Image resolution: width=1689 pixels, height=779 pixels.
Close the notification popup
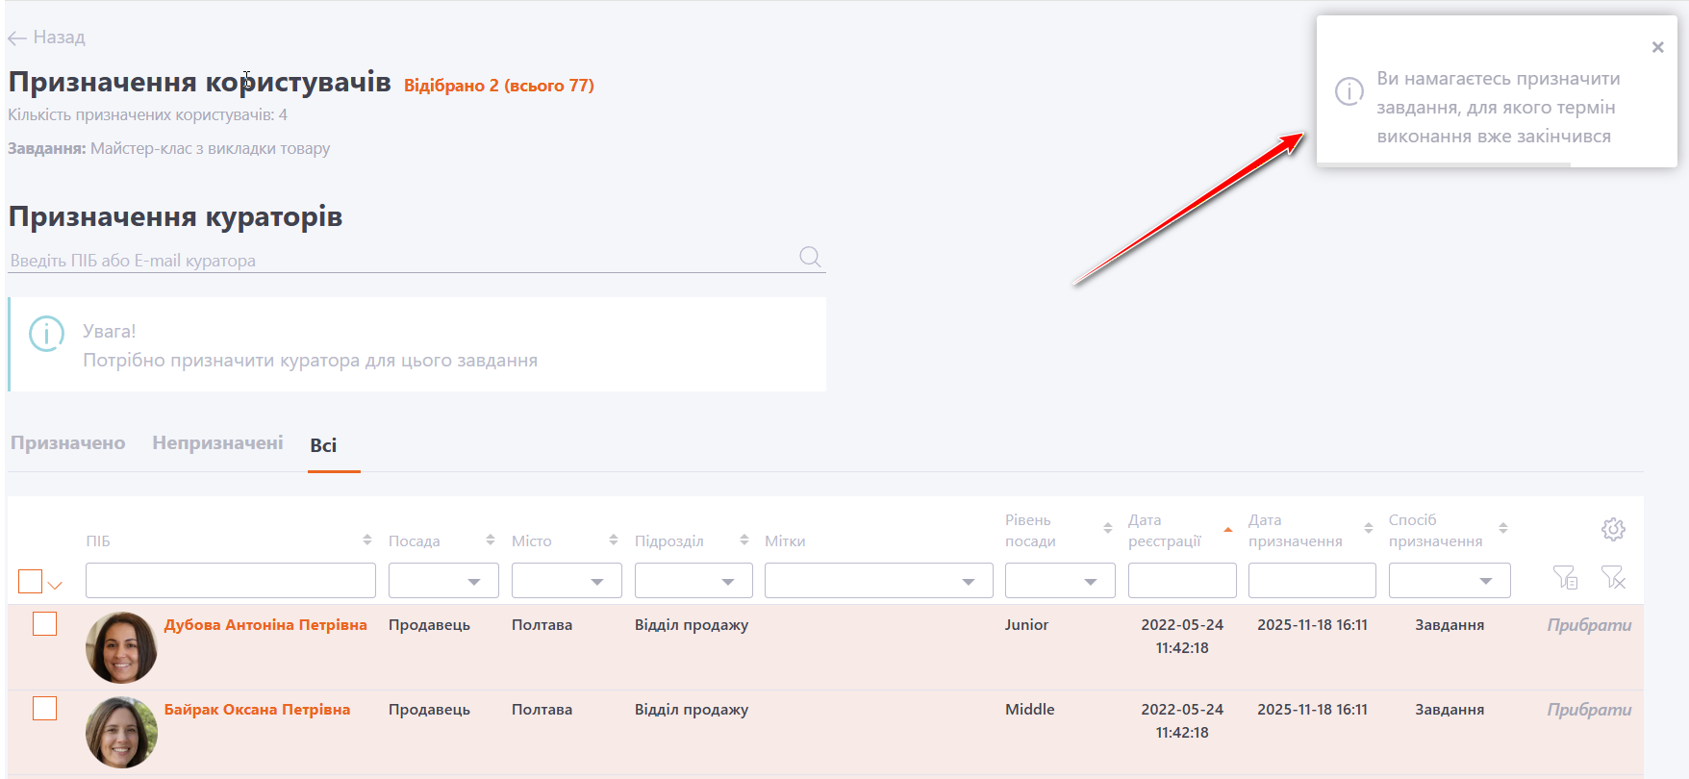pos(1657,47)
